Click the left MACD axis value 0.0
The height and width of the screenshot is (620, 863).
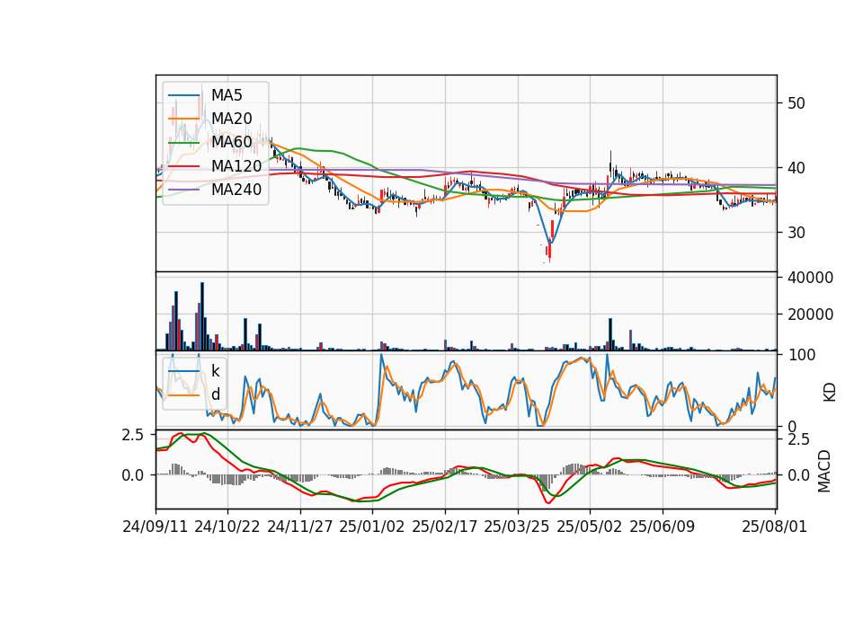[x=133, y=475]
